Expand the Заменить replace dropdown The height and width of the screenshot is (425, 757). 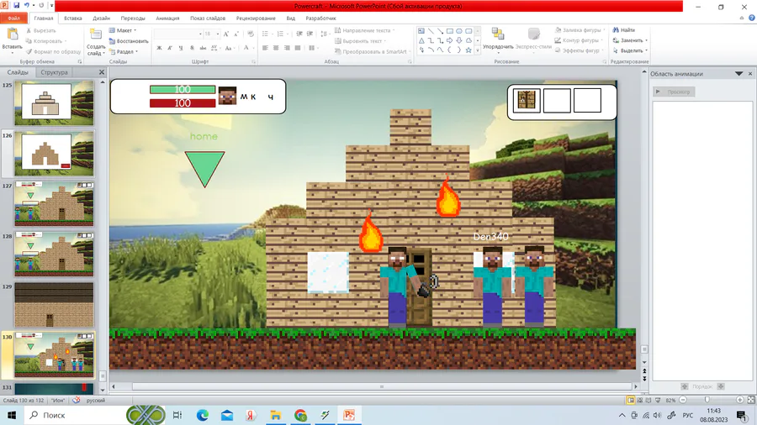(x=647, y=40)
